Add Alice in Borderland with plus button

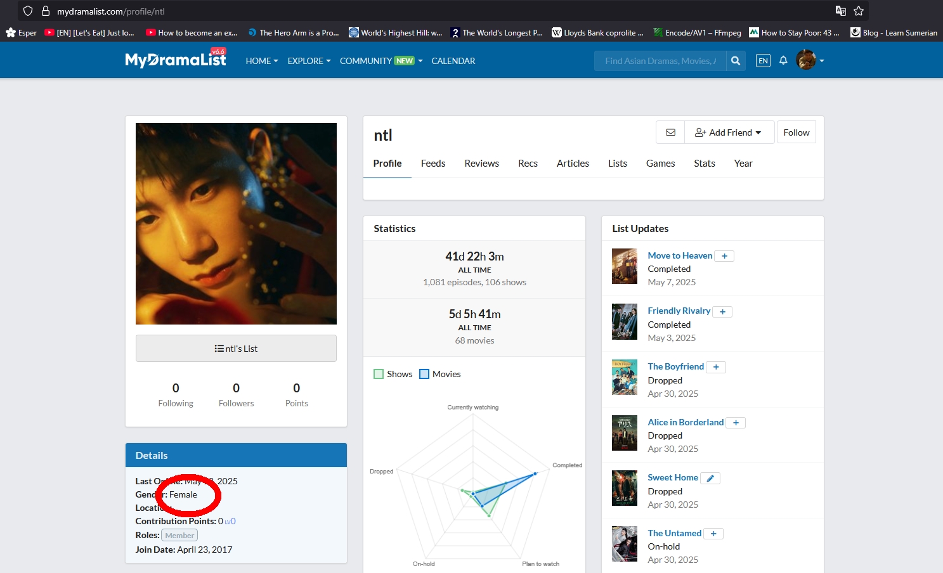(x=736, y=423)
